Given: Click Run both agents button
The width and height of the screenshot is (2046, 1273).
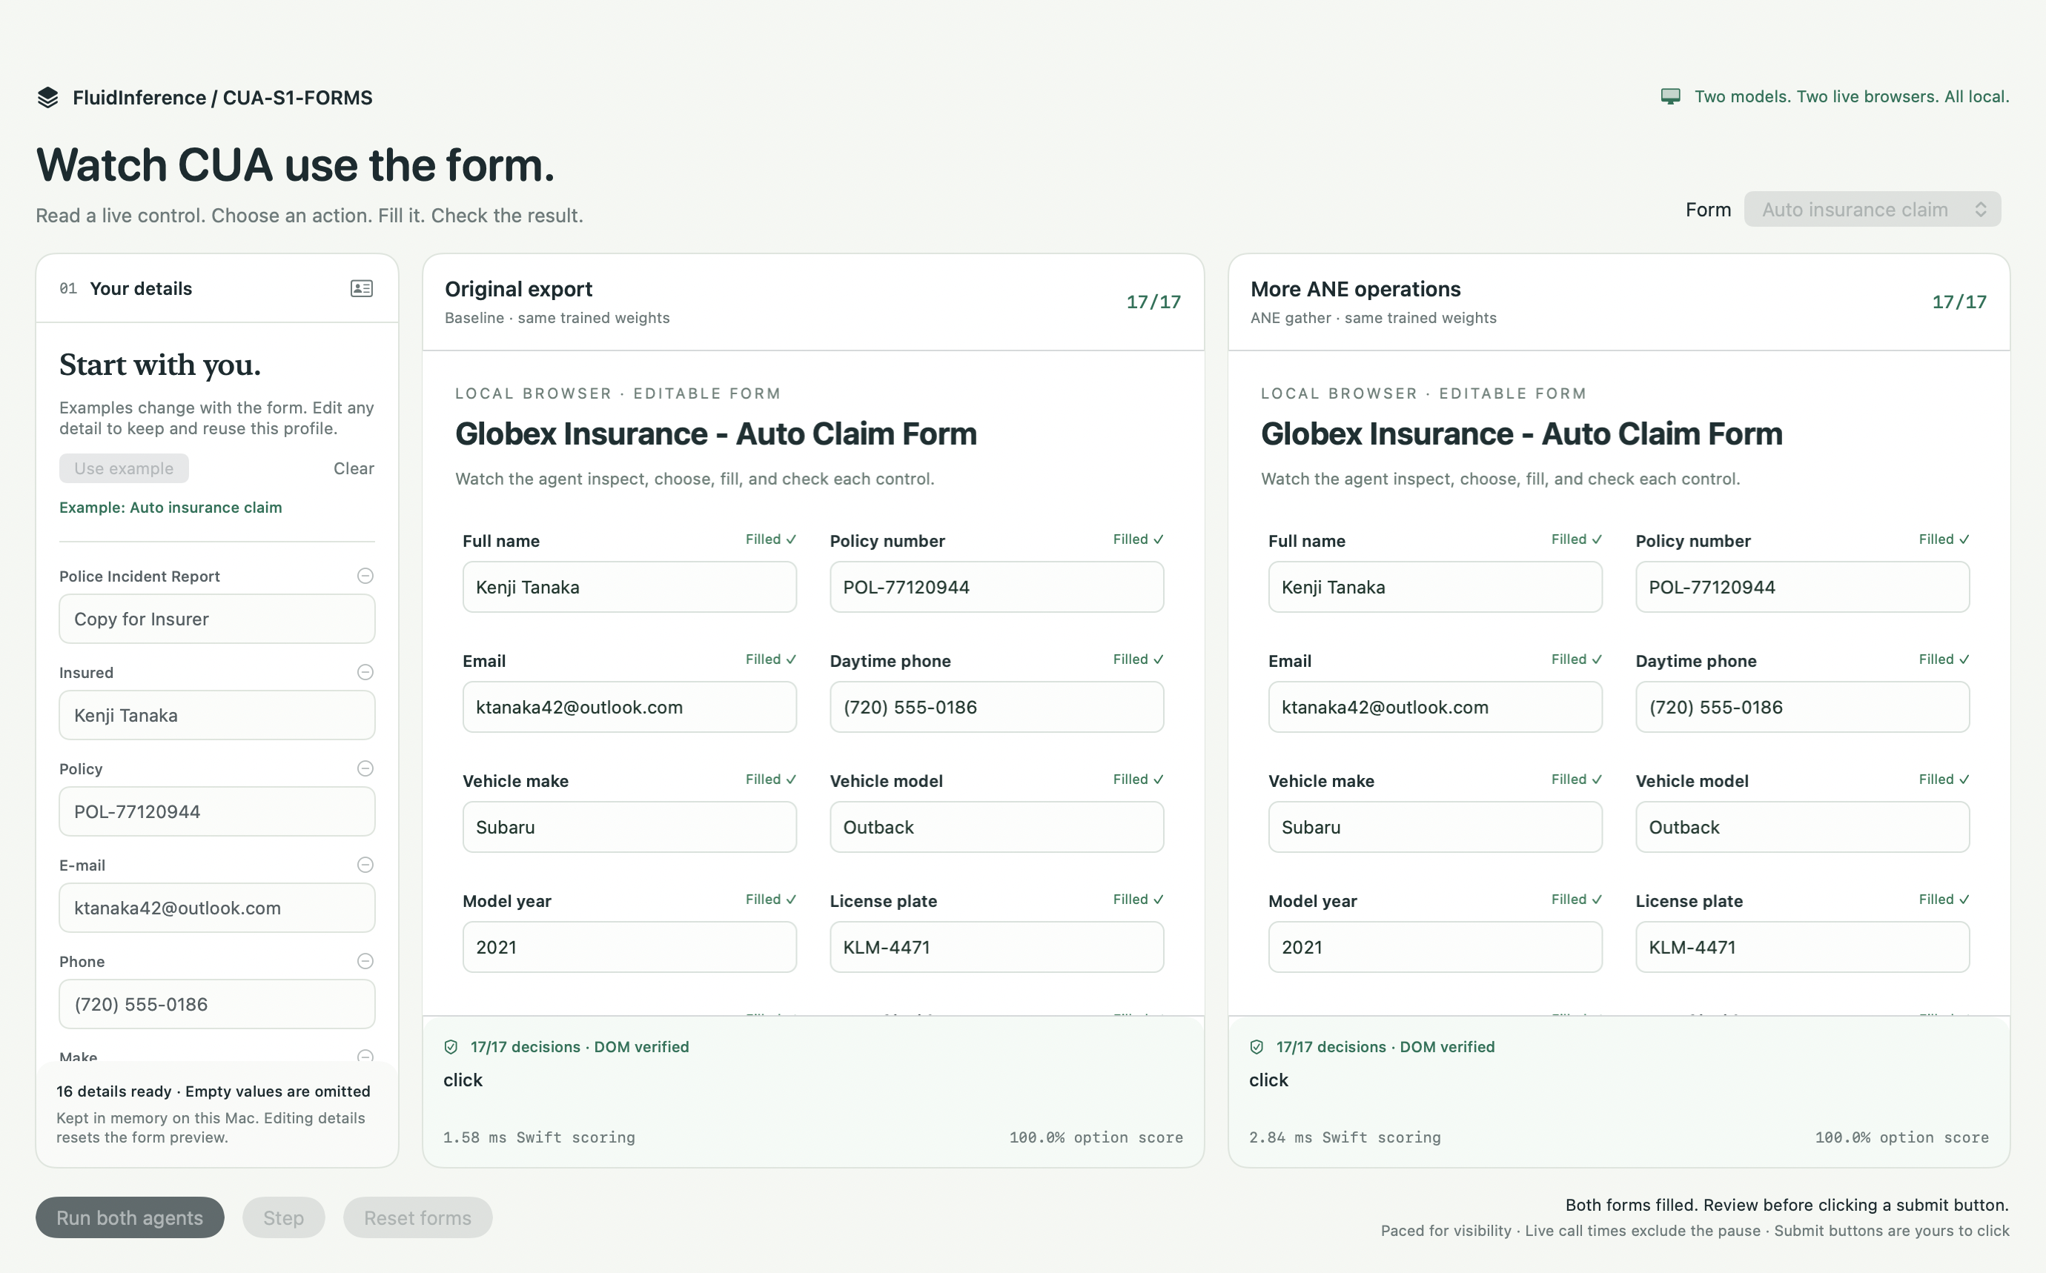Looking at the screenshot, I should tap(130, 1217).
